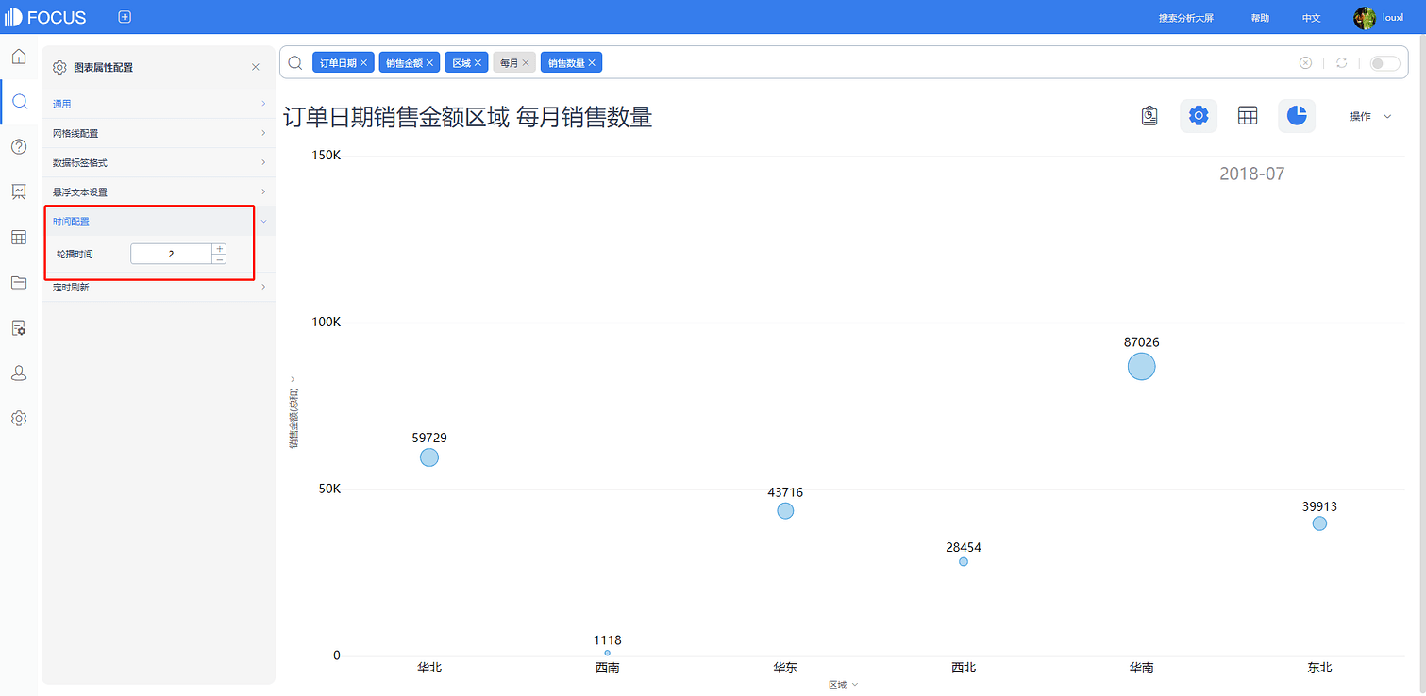The image size is (1426, 696).
Task: Click the 西北 bubble labeled 28454
Action: click(964, 561)
